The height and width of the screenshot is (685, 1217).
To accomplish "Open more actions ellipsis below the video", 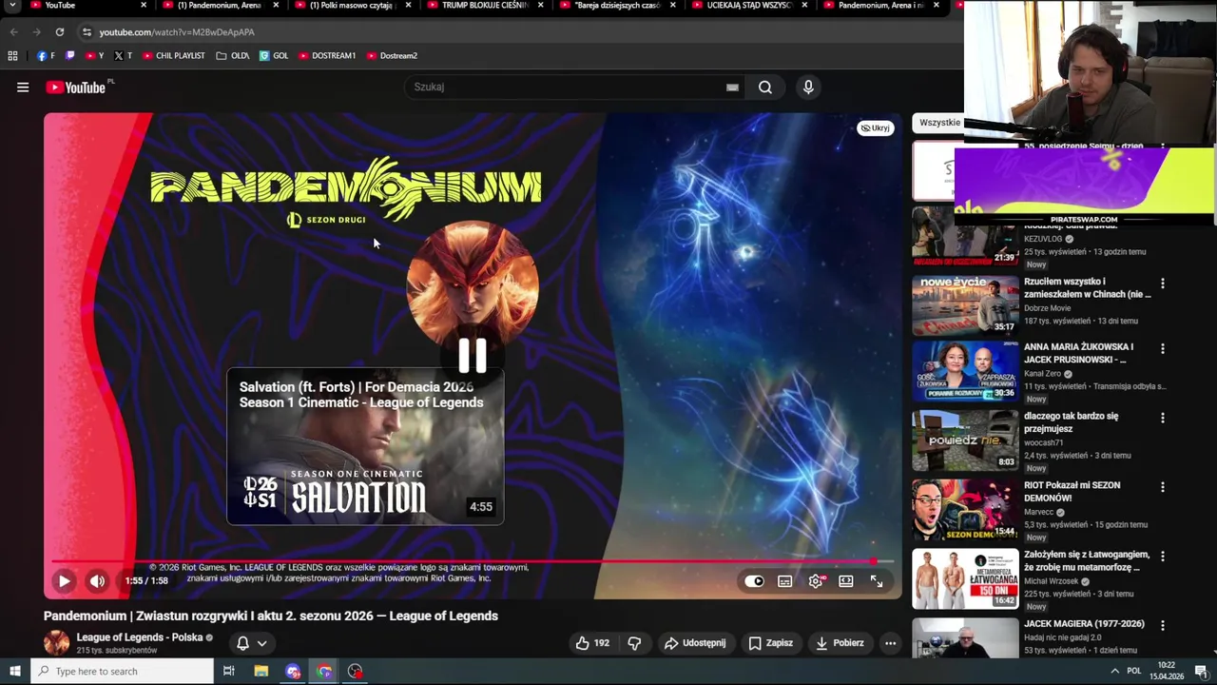I will point(891,643).
